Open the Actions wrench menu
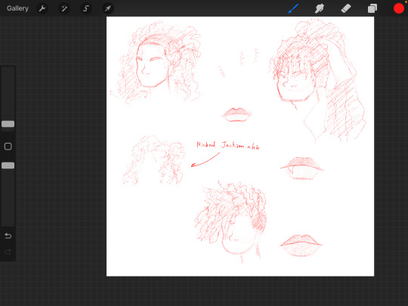This screenshot has height=306, width=408. 42,8
